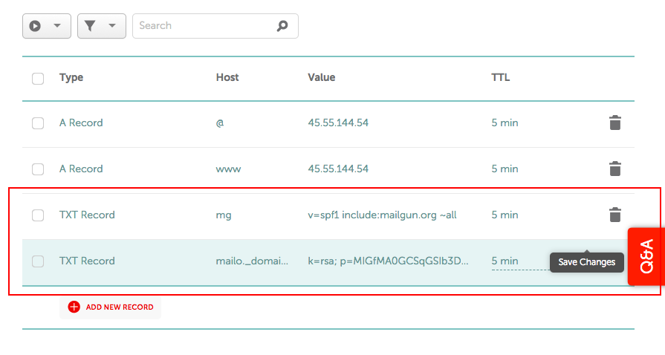Select the @ host cell
The image size is (665, 355).
pyautogui.click(x=220, y=123)
